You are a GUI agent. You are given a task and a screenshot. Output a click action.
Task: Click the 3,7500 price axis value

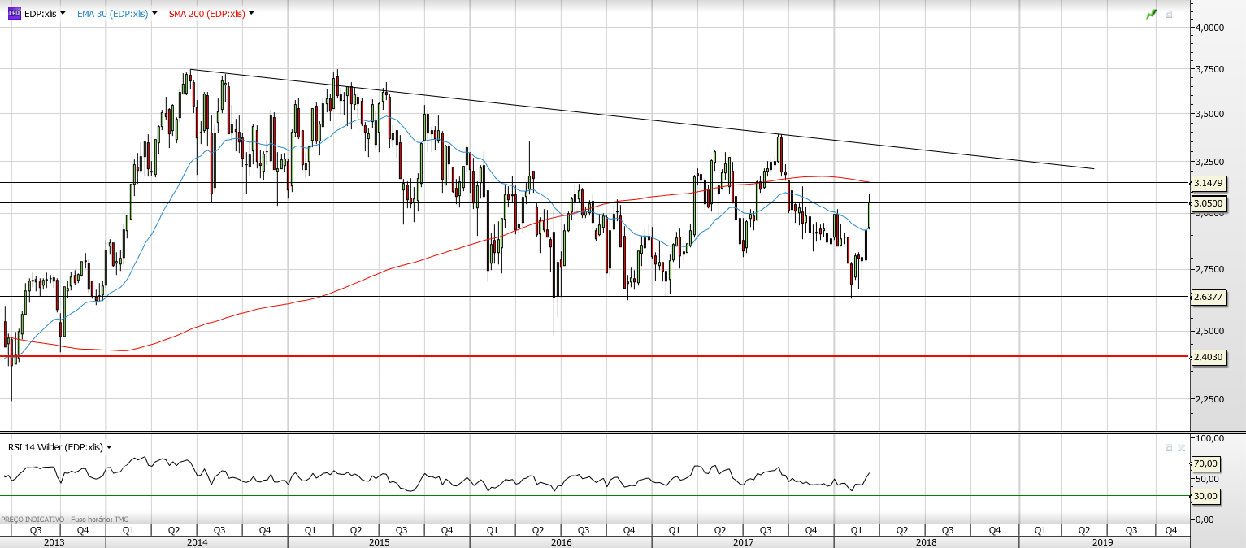1209,70
